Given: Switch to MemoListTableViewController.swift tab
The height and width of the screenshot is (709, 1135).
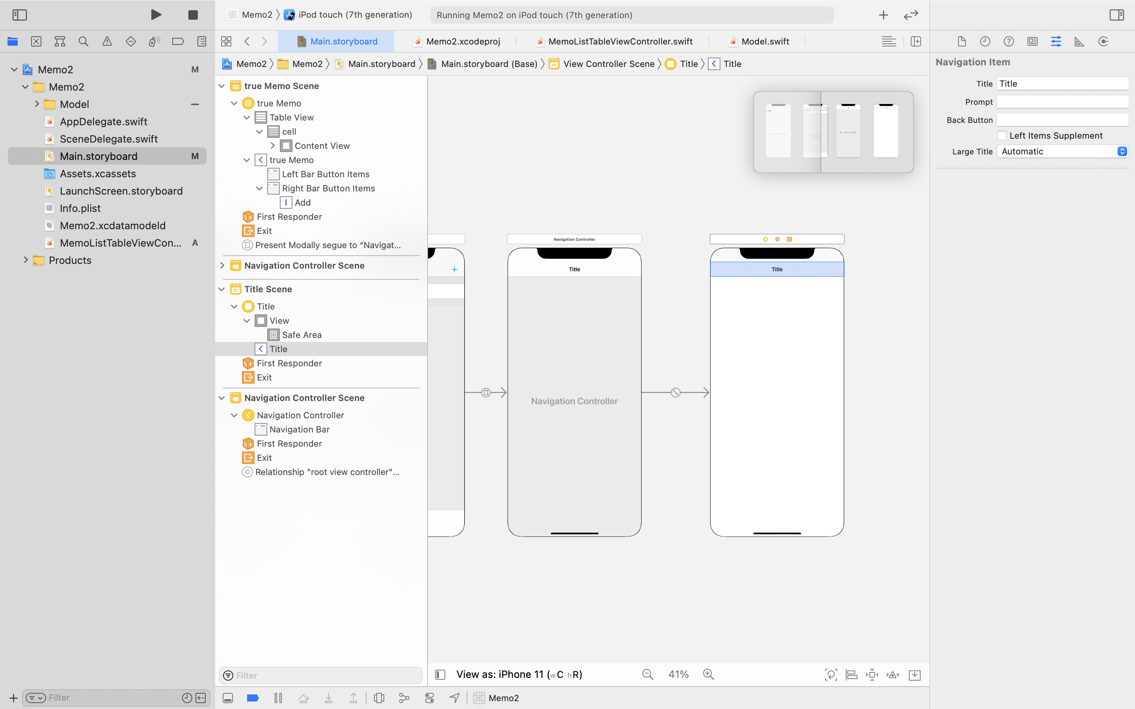Looking at the screenshot, I should 620,41.
